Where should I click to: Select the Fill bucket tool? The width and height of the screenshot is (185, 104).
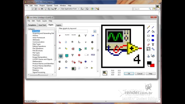[x=153, y=31]
